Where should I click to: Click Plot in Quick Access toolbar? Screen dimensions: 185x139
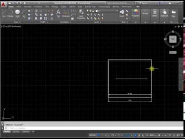[25, 3]
